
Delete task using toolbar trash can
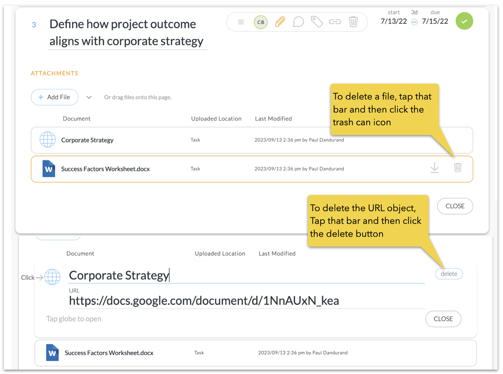point(353,22)
